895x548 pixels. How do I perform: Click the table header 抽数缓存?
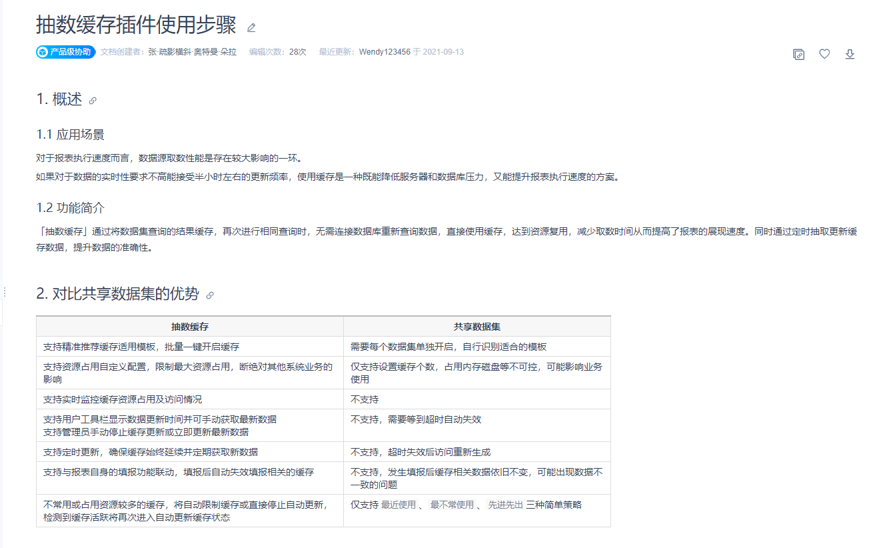(190, 327)
